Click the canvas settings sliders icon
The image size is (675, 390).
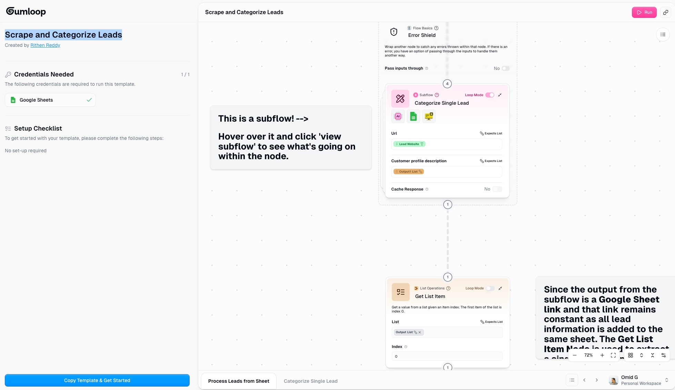click(664, 355)
